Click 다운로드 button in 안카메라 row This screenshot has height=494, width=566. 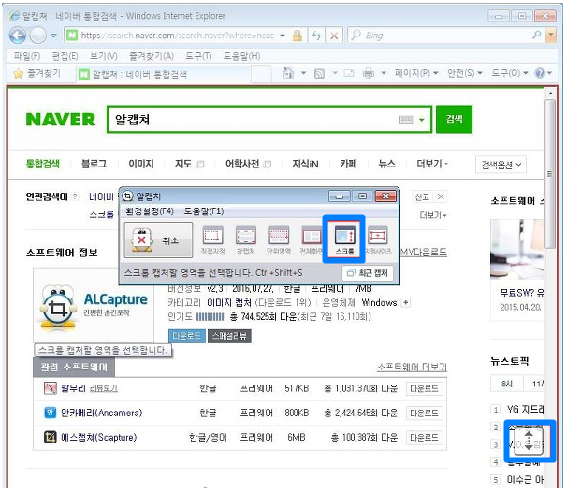pos(424,413)
